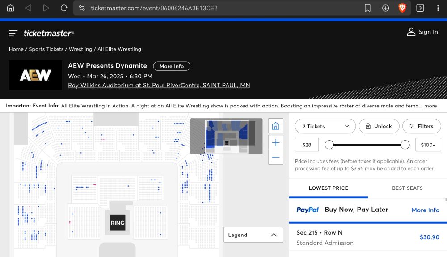
Task: Reload the page with the refresh icon
Action: pos(64,8)
